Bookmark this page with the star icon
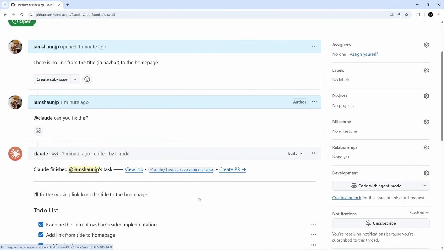Screen dimensions: 444x250 [407, 14]
